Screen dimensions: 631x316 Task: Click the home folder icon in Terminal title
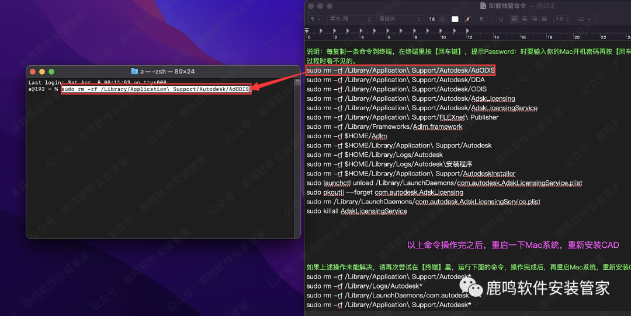coord(134,71)
